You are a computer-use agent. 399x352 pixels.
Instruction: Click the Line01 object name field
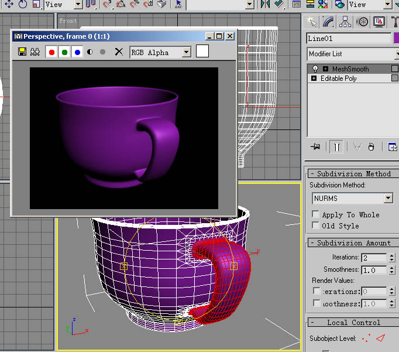click(349, 39)
